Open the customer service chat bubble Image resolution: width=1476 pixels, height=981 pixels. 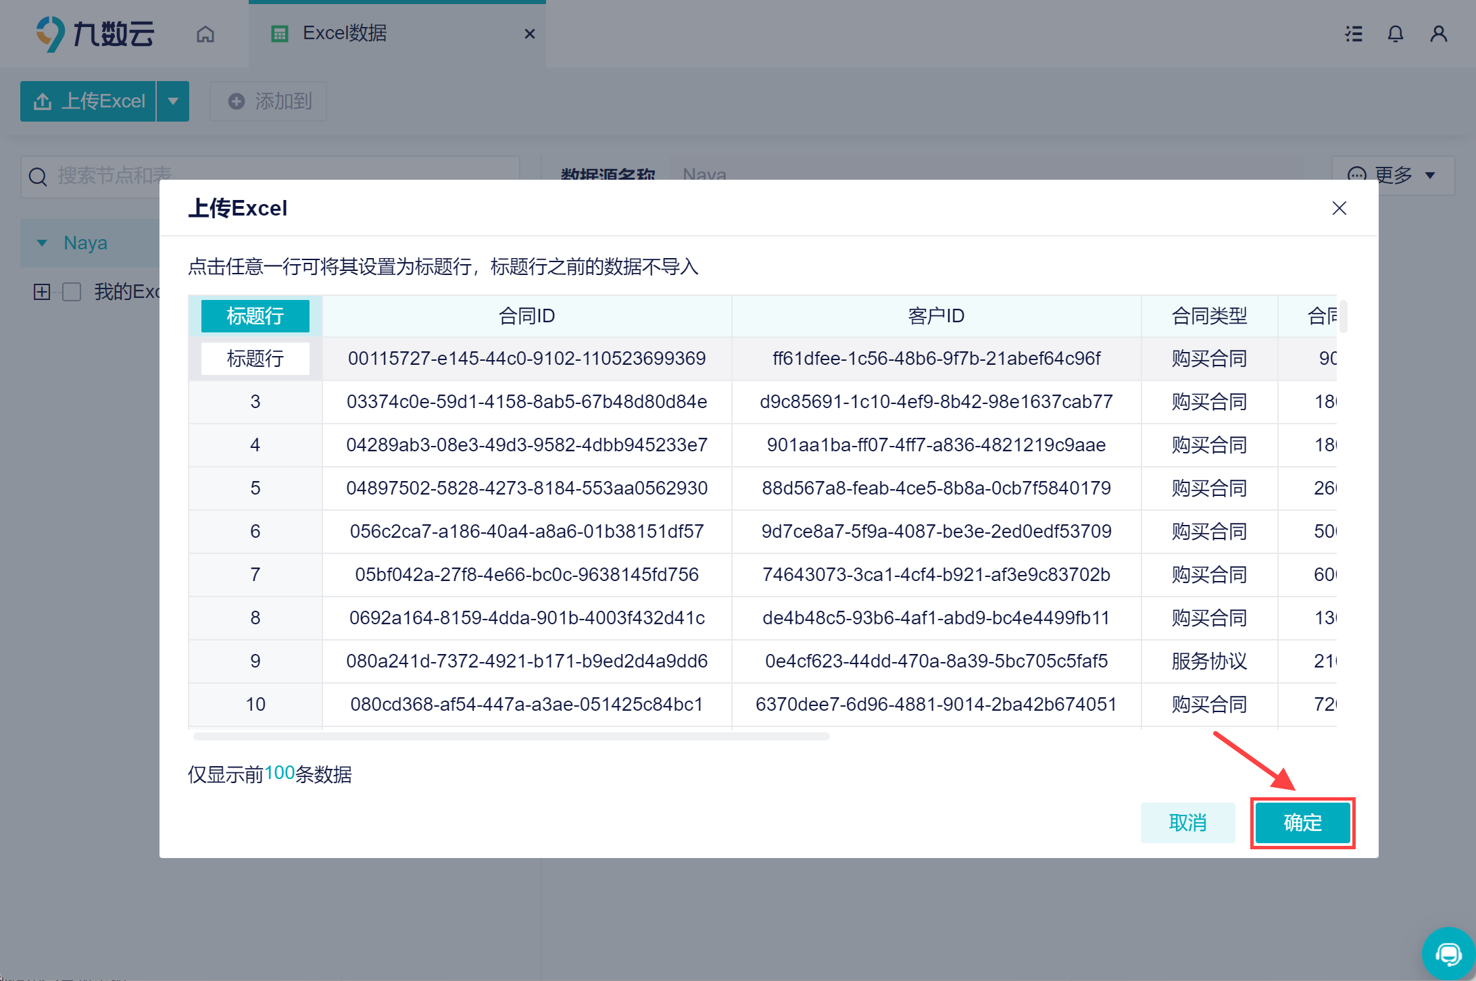(1448, 953)
